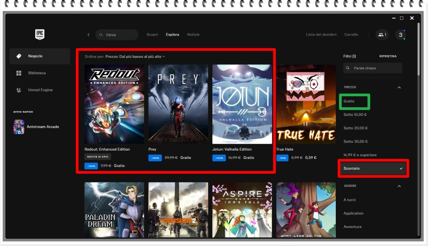
Task: Enable the Sotto 10,00 € filter
Action: click(x=355, y=115)
